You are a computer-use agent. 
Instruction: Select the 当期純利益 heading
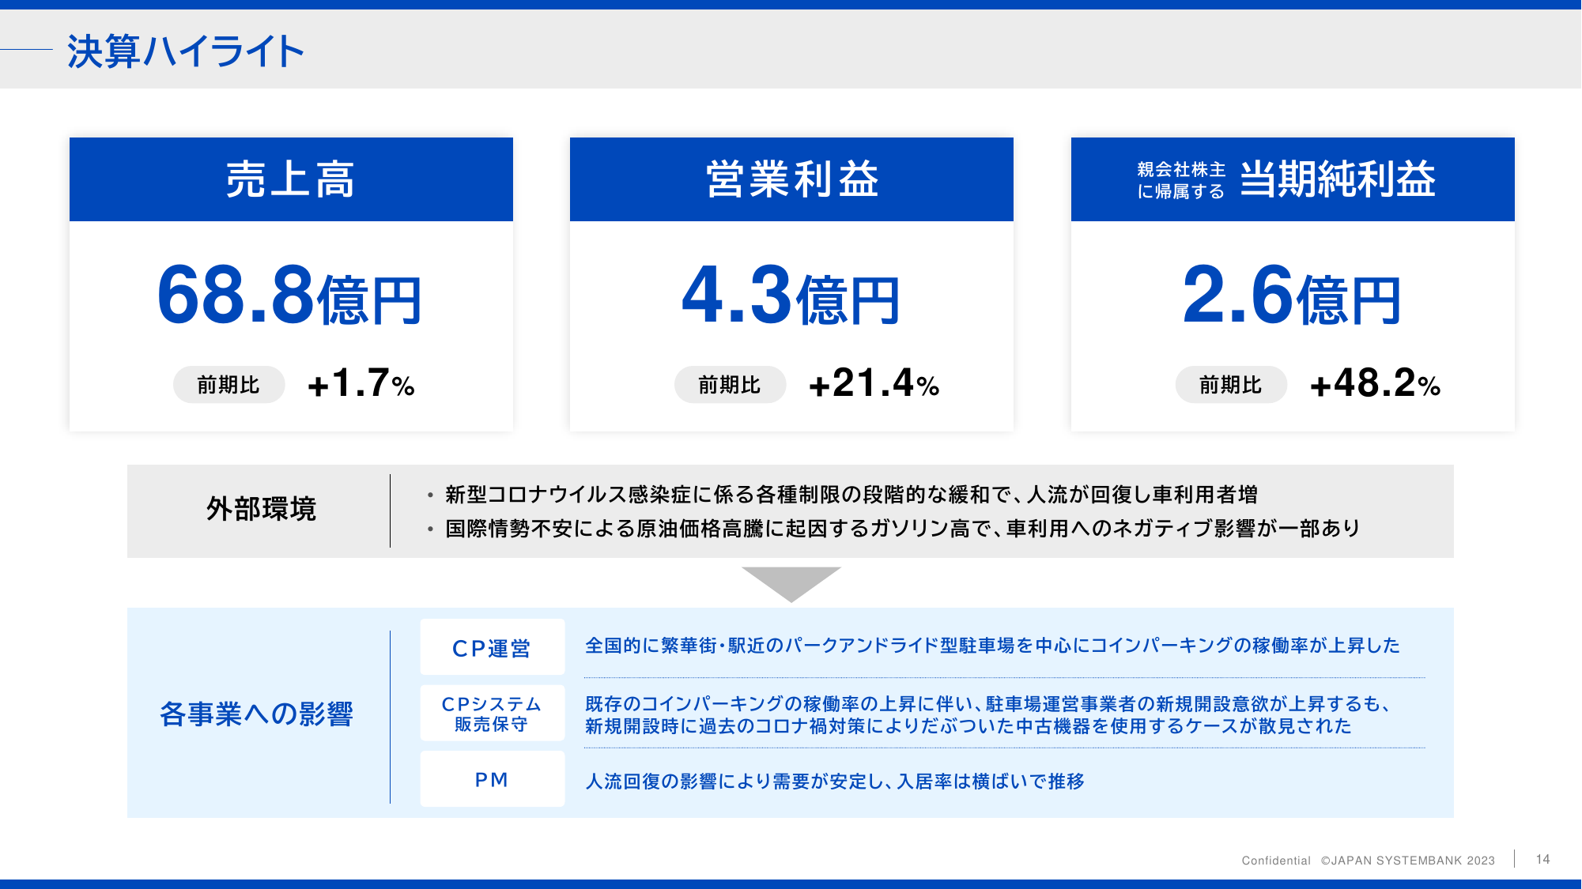[x=1338, y=179]
